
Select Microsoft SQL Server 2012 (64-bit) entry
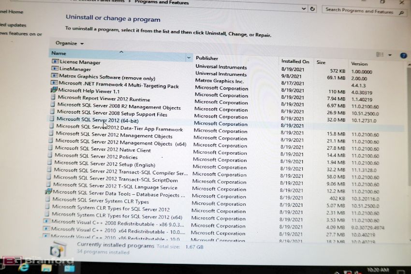[x=97, y=119]
